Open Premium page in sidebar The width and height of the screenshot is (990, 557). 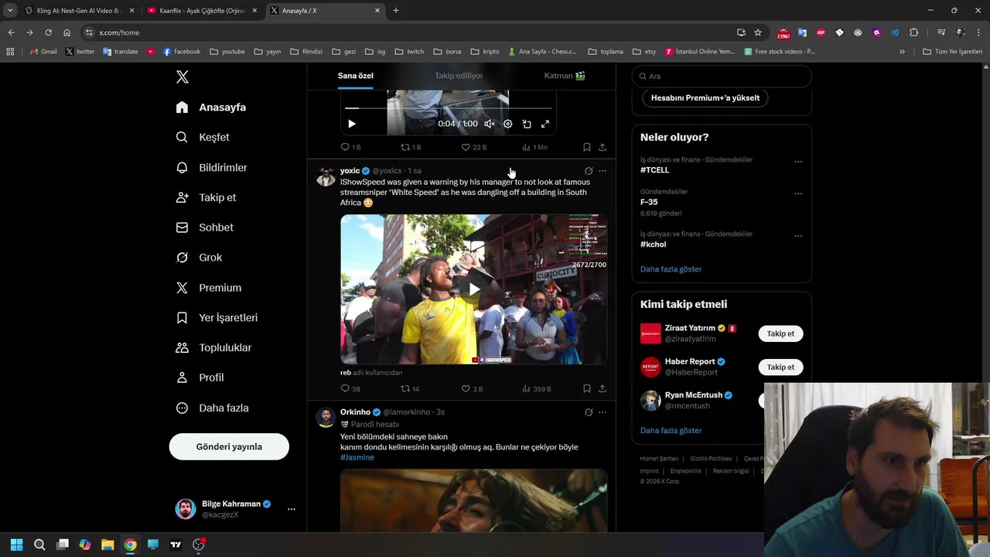209,288
